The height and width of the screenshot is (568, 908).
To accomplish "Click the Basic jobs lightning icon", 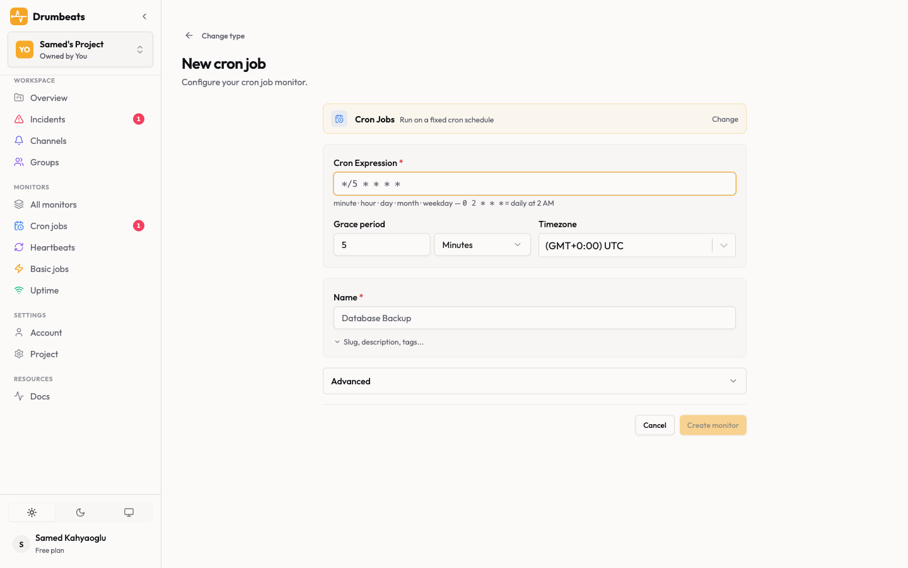I will [19, 269].
